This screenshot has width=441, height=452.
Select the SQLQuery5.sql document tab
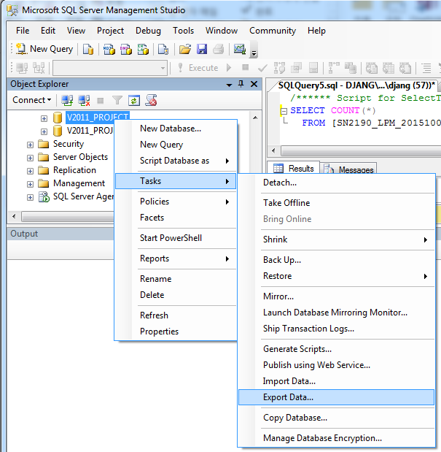[x=356, y=85]
